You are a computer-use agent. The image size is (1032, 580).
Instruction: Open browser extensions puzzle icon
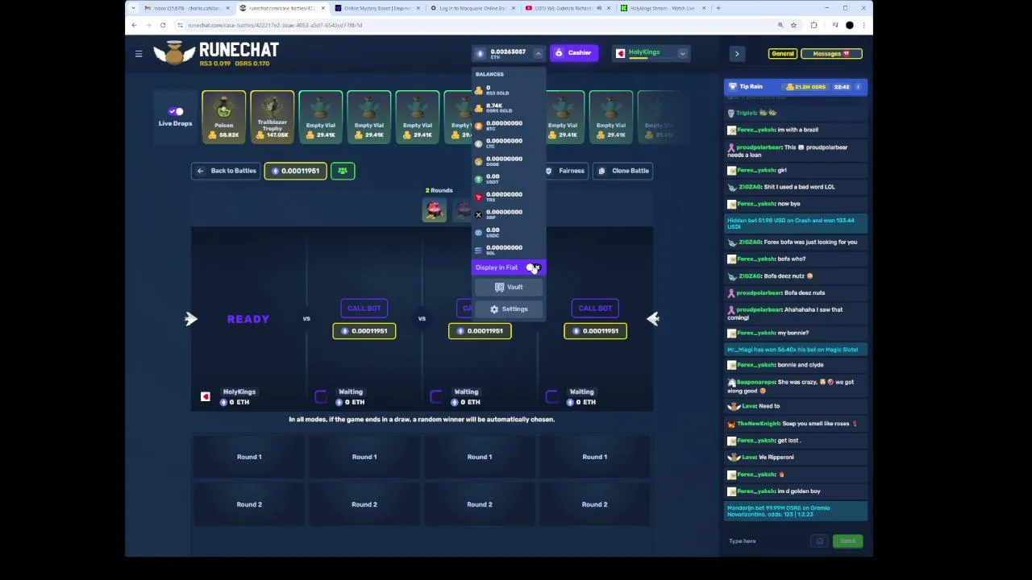814,25
